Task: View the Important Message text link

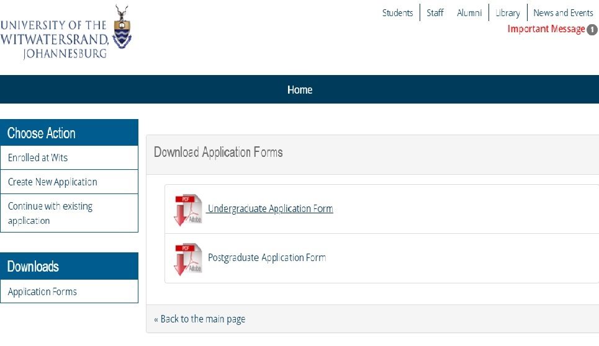Action: (x=546, y=29)
